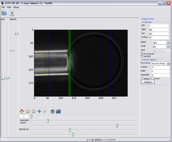Click the top cropping field showing 100

pyautogui.click(x=159, y=34)
